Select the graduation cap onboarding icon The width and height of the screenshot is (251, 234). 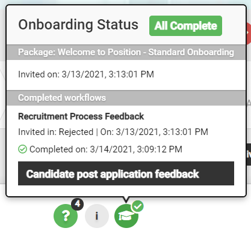coord(126,216)
